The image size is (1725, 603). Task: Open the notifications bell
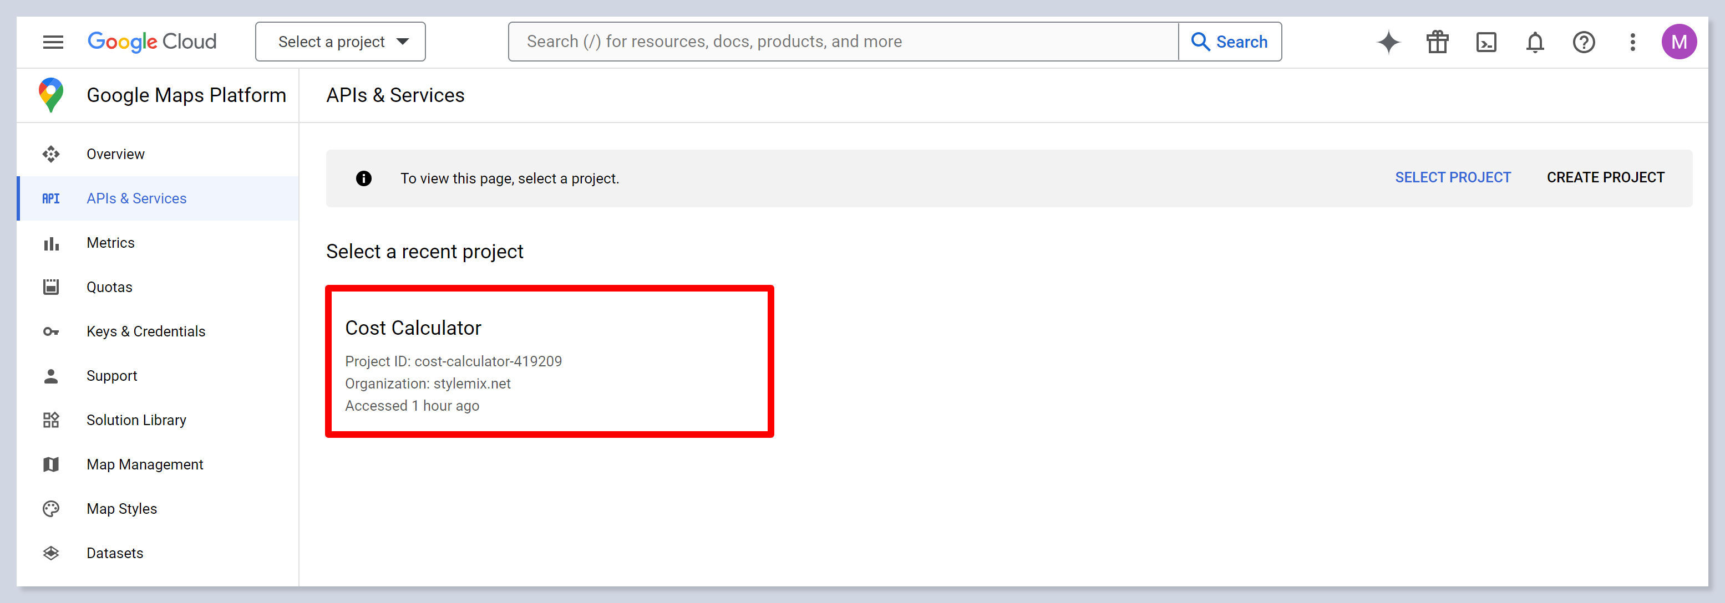coord(1535,42)
